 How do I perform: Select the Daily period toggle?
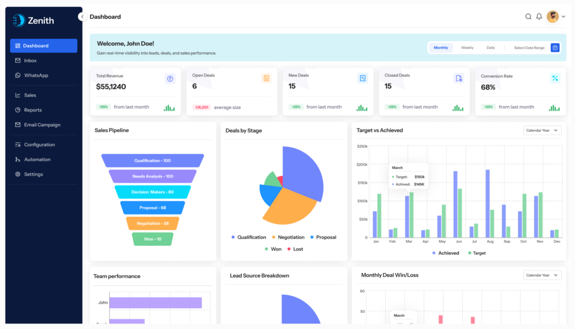(x=491, y=48)
